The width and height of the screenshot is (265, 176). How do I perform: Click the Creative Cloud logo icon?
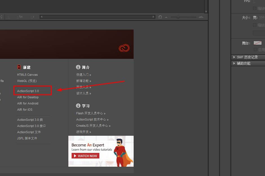pyautogui.click(x=124, y=48)
